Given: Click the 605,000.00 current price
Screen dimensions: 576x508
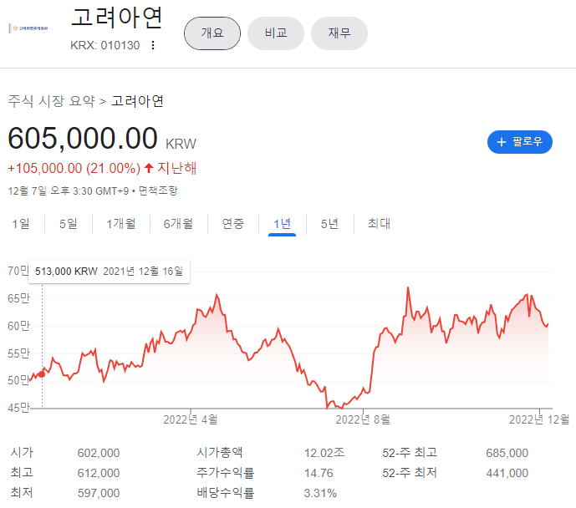Looking at the screenshot, I should click(x=83, y=139).
